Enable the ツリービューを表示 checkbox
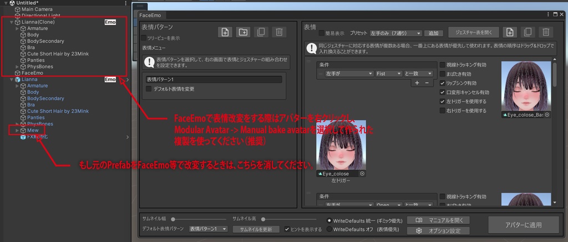The image size is (568, 242). click(x=144, y=38)
